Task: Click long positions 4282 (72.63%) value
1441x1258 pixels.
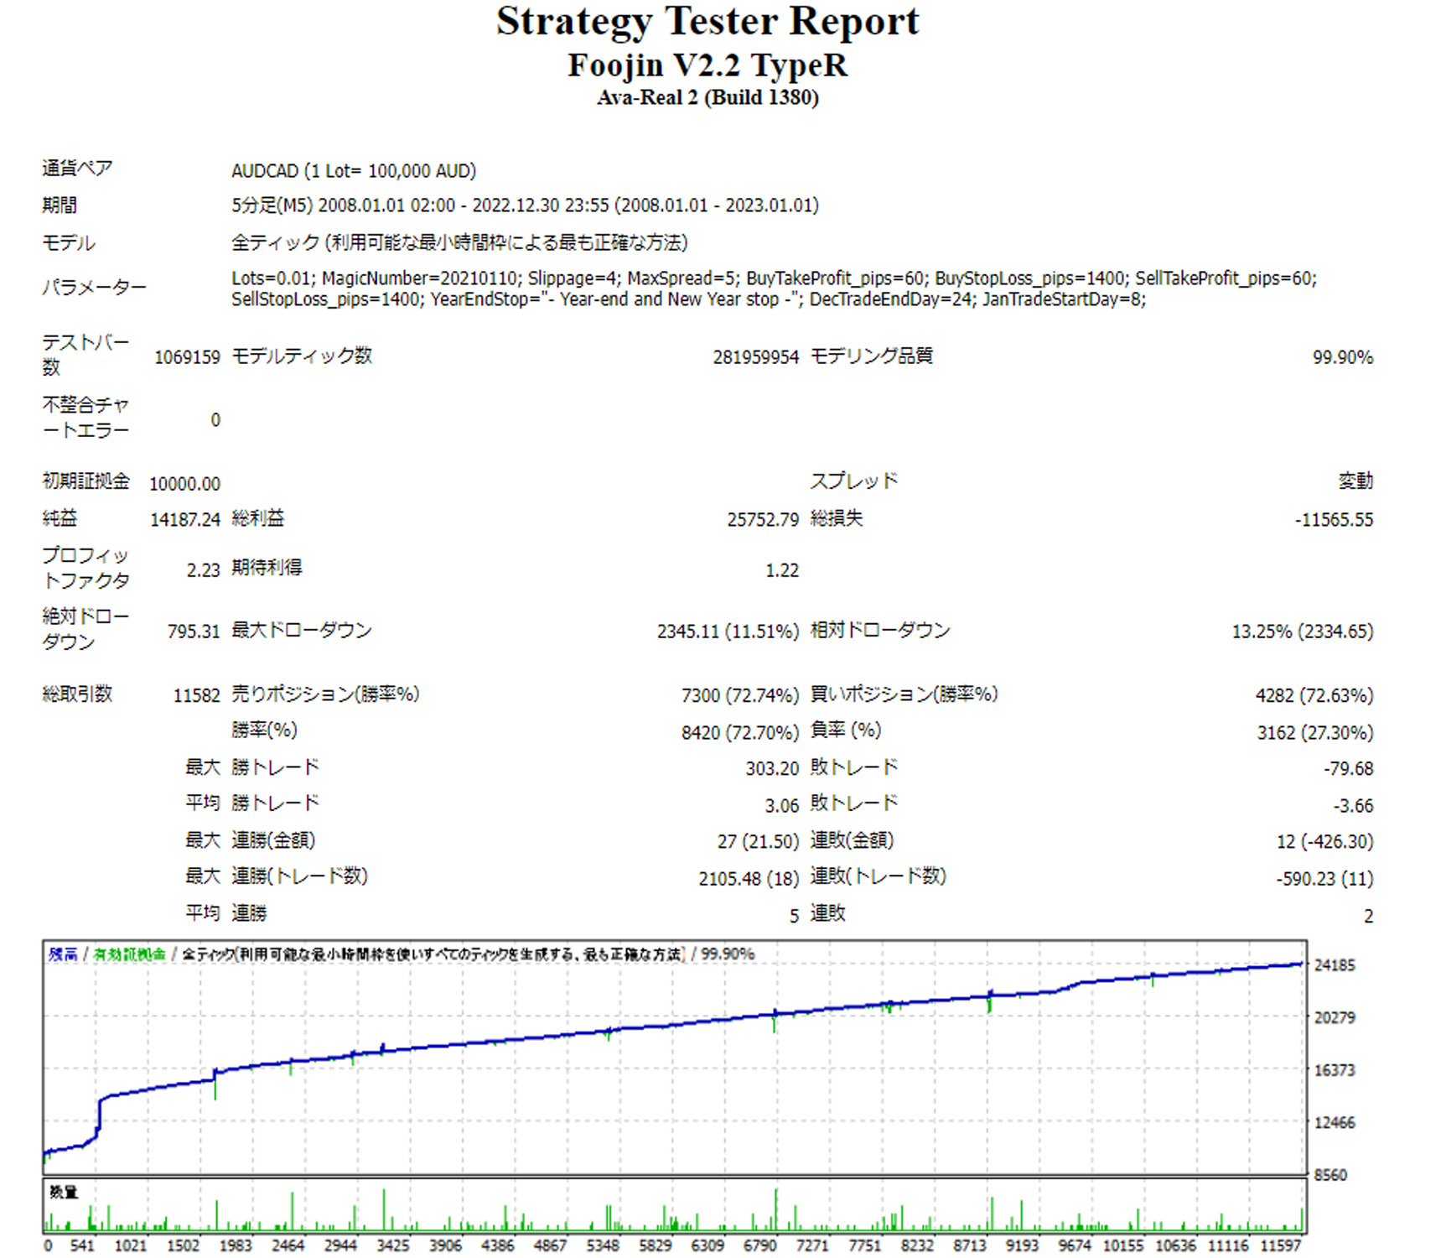Action: [1314, 695]
